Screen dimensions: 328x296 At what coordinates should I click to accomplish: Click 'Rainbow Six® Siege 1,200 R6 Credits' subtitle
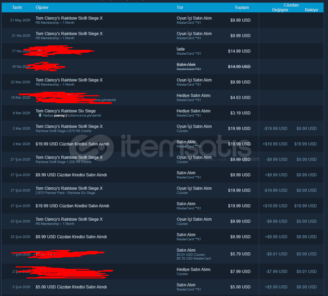coord(63,162)
